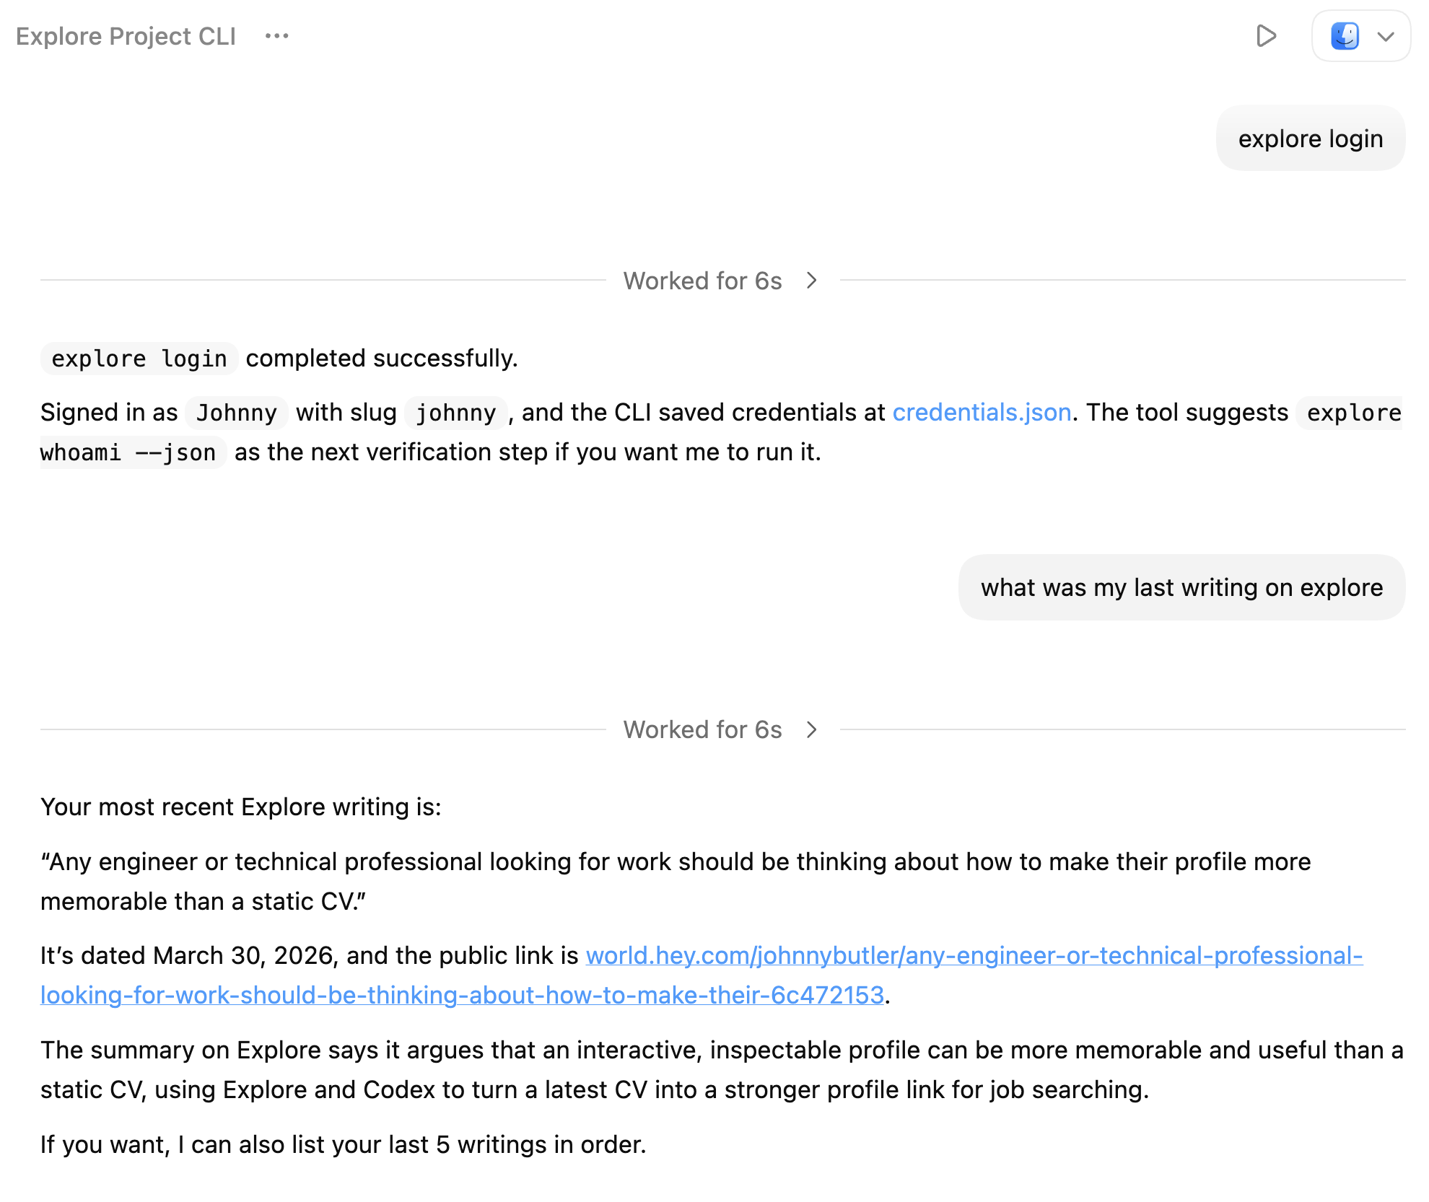Click the "explore login" inline code chip
Screen dimensions: 1429x1202
point(139,359)
